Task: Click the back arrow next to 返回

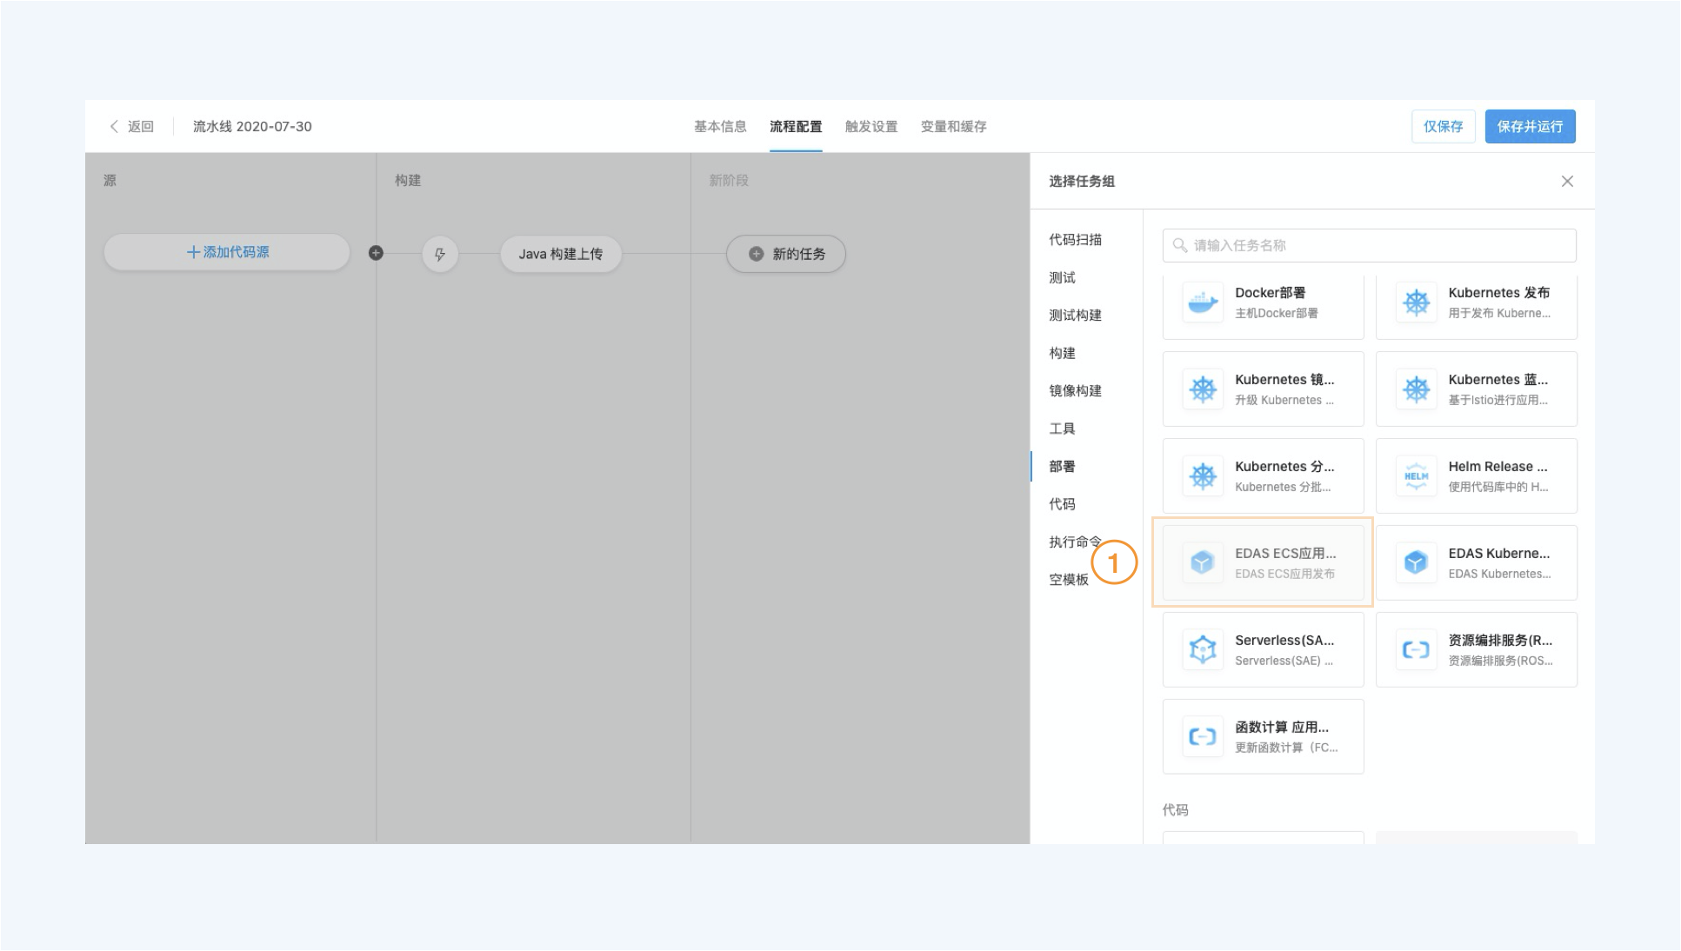Action: coord(114,126)
